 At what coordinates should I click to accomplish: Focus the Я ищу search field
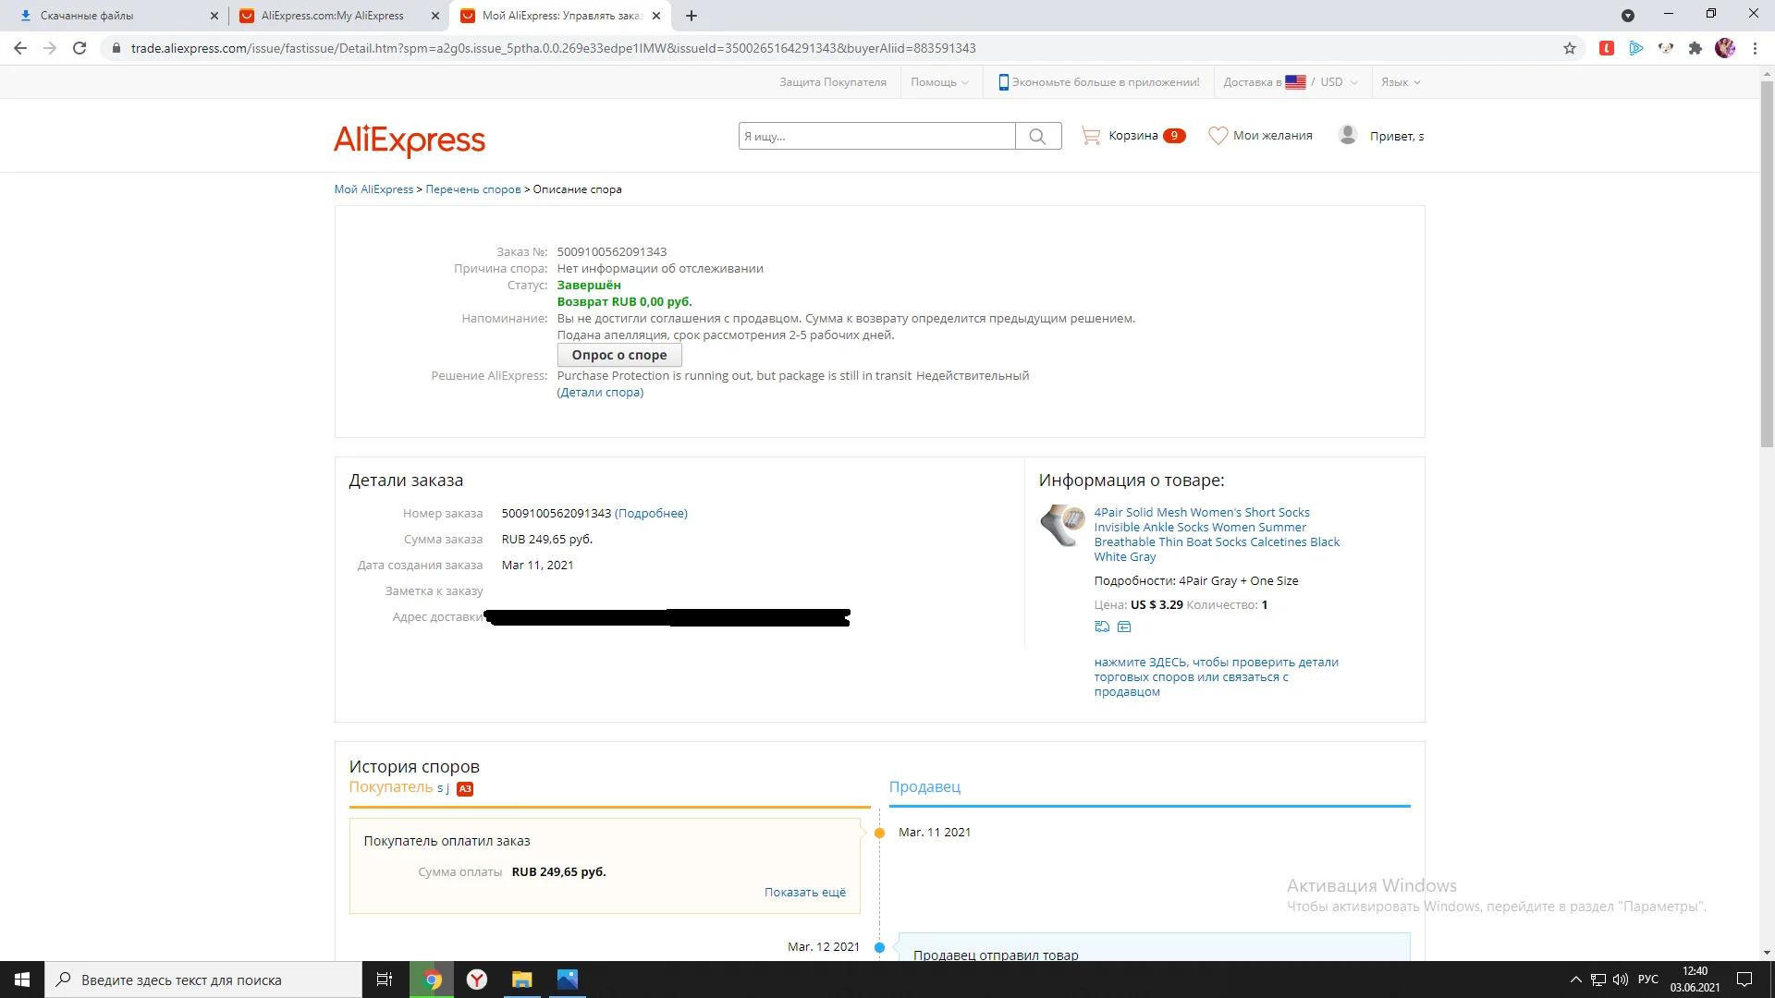click(x=875, y=136)
